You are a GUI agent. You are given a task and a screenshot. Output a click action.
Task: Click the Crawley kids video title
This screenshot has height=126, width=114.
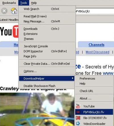pyautogui.click(x=33, y=89)
